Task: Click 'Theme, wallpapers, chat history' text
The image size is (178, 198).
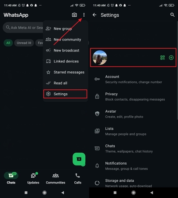Action: [x=129, y=151]
